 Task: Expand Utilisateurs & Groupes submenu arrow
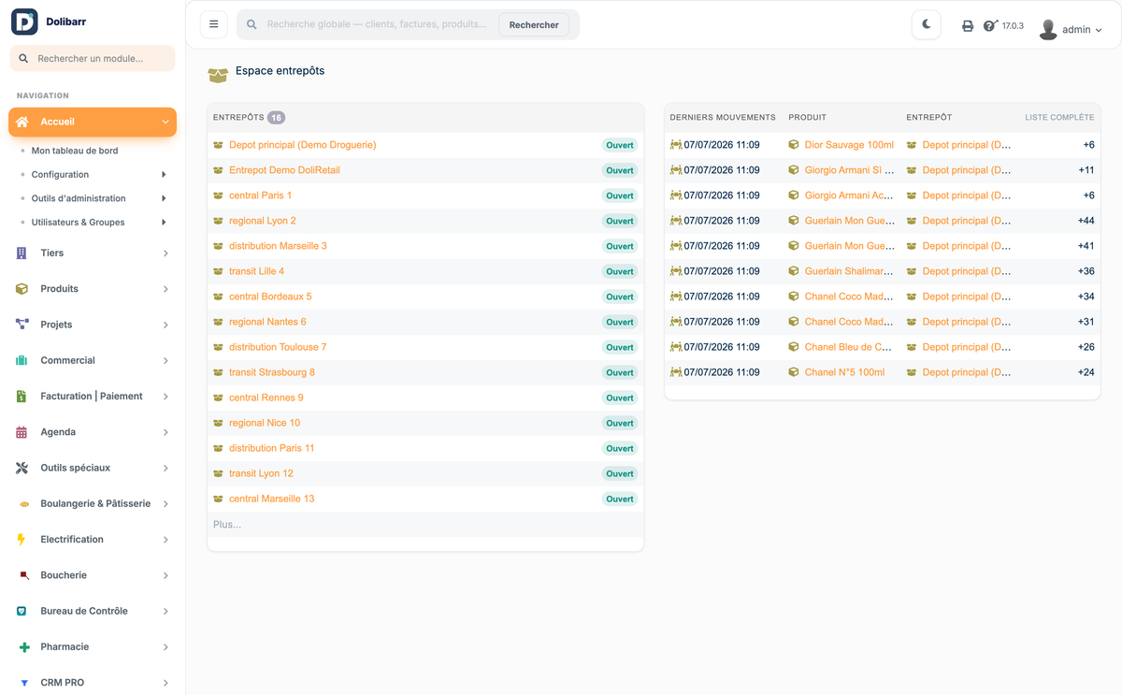point(164,223)
